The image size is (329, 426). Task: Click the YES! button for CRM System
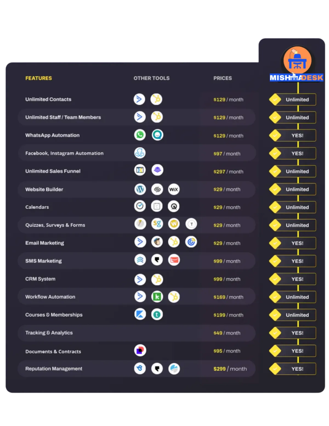coord(297,279)
